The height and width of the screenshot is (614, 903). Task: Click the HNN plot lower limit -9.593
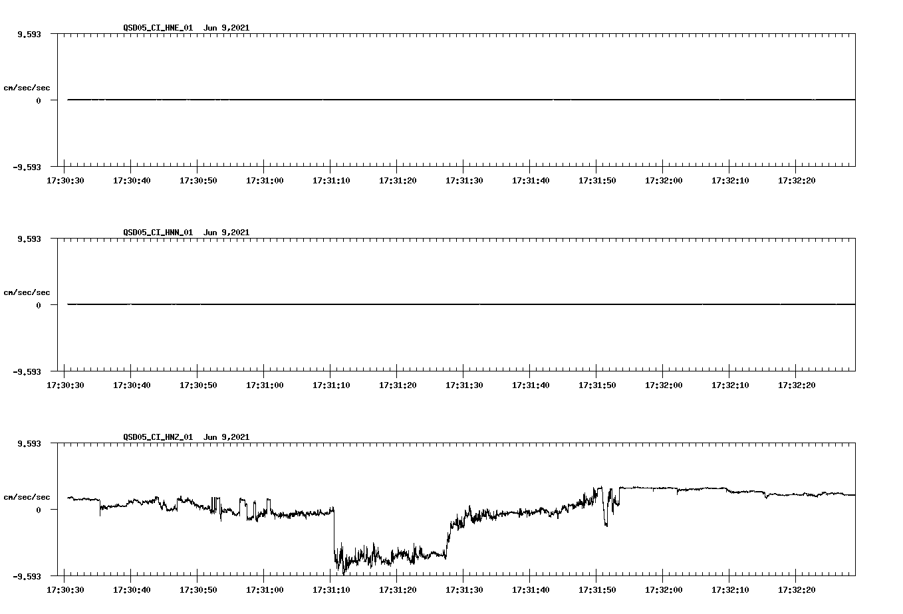[27, 371]
